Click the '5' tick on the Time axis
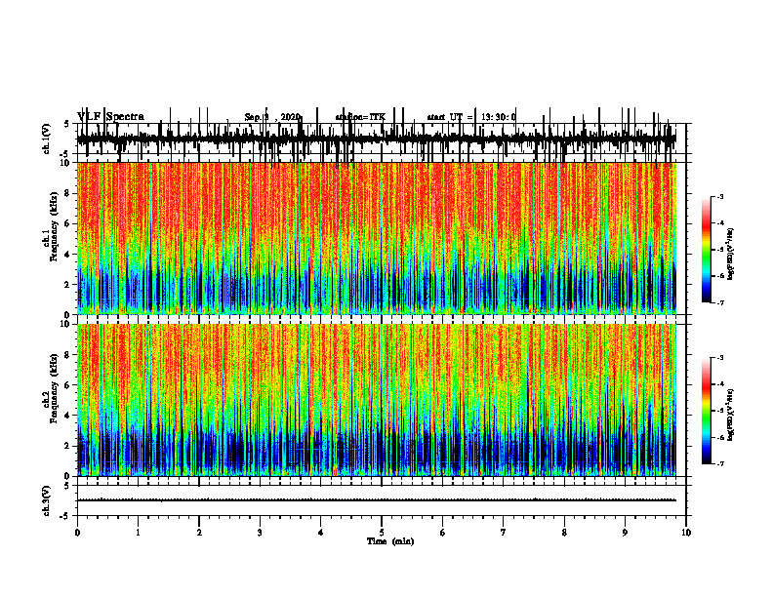773x597 pixels. [382, 533]
